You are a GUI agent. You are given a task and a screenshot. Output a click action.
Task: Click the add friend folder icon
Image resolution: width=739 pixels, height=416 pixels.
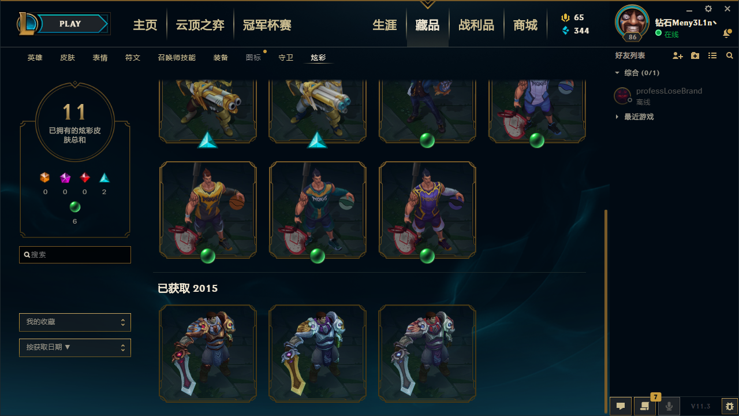695,56
